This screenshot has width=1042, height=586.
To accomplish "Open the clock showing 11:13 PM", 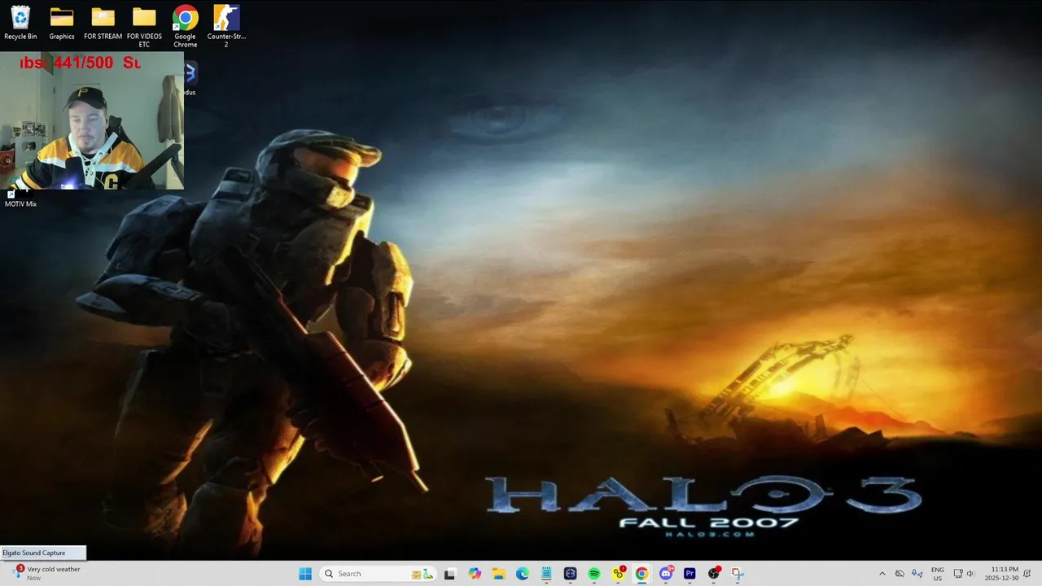I will 1001,574.
